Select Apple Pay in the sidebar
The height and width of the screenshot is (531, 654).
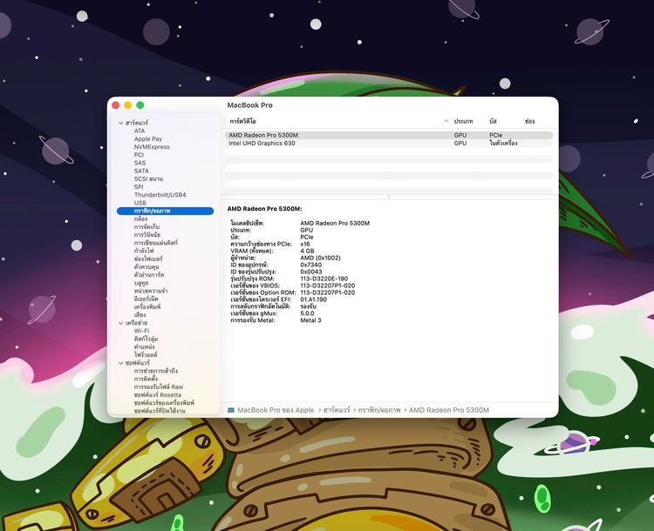tap(147, 138)
